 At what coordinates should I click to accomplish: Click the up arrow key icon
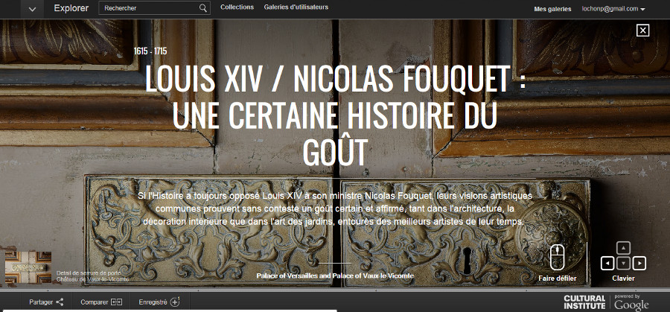(x=623, y=248)
